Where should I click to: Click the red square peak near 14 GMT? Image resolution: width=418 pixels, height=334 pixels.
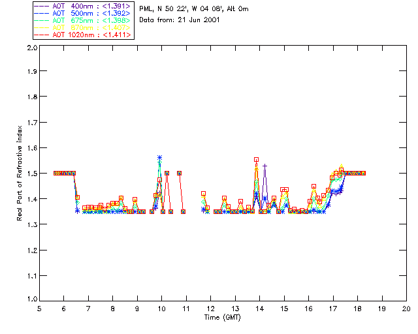pyautogui.click(x=256, y=160)
